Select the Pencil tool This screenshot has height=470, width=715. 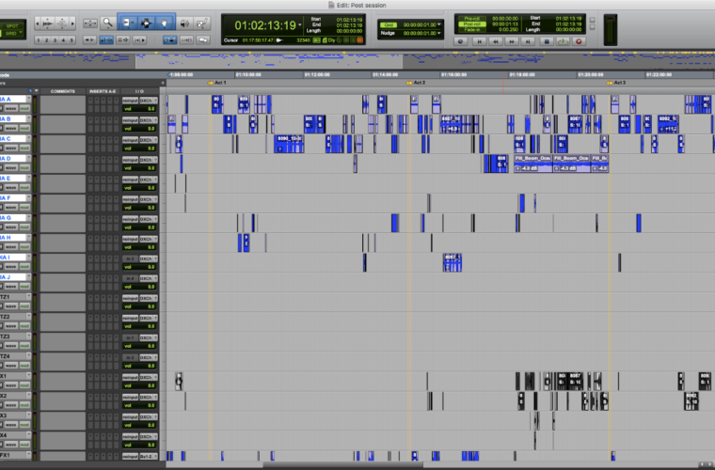click(x=202, y=23)
